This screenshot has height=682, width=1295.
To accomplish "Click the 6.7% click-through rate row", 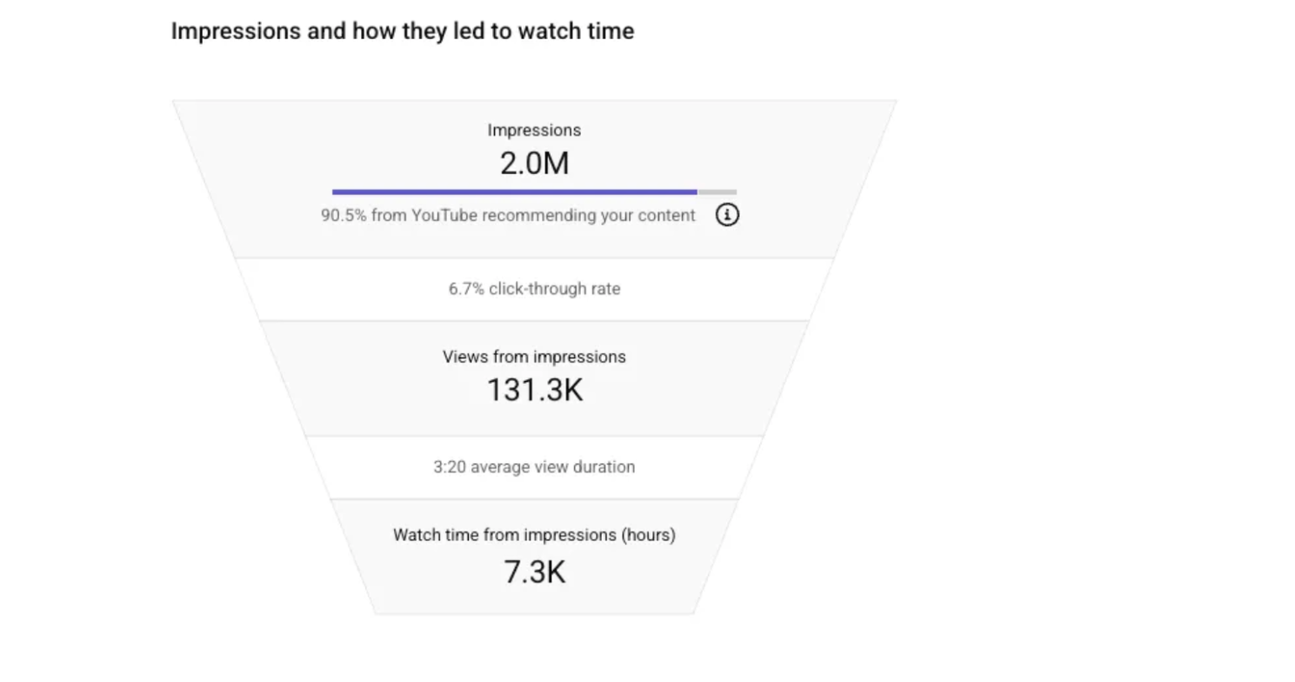I will click(x=534, y=289).
